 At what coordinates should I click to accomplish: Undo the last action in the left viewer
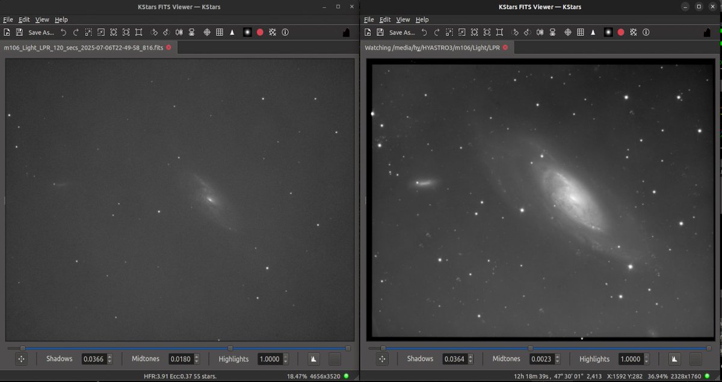pyautogui.click(x=63, y=32)
